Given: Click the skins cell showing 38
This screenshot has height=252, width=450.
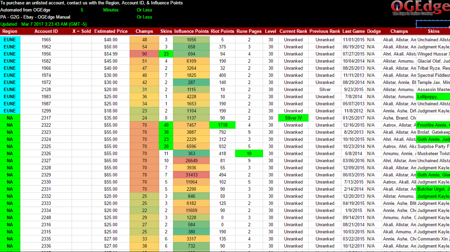Looking at the screenshot, I should (166, 133).
